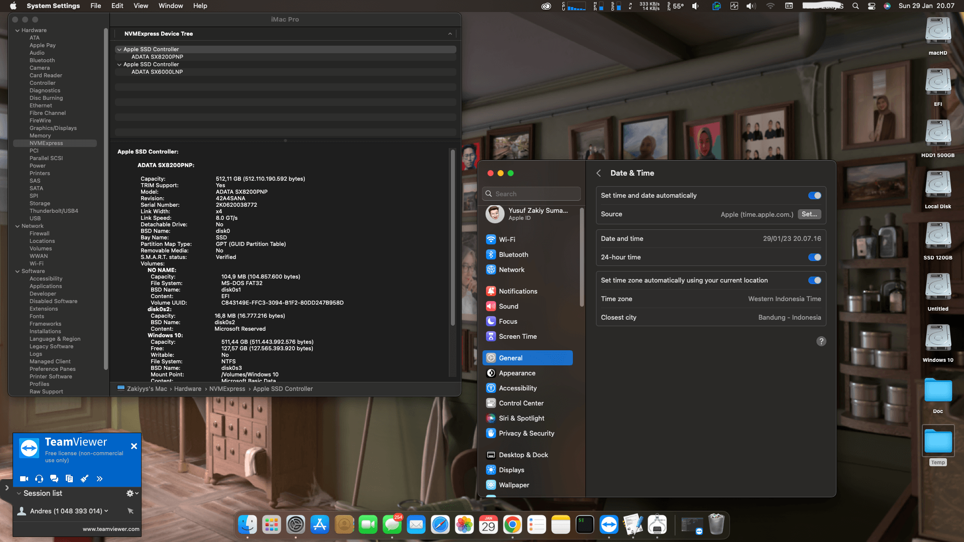Open App Store from the Dock
Screen dimensions: 964x542
tap(320, 525)
